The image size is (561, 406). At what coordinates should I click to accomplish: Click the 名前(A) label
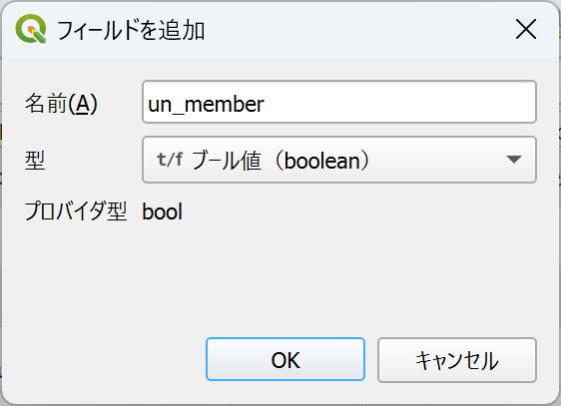[x=61, y=104]
